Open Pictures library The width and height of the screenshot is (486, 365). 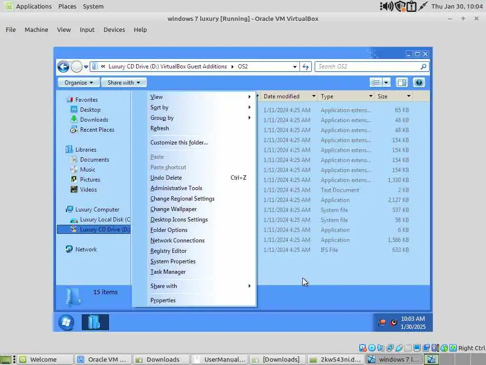click(90, 179)
